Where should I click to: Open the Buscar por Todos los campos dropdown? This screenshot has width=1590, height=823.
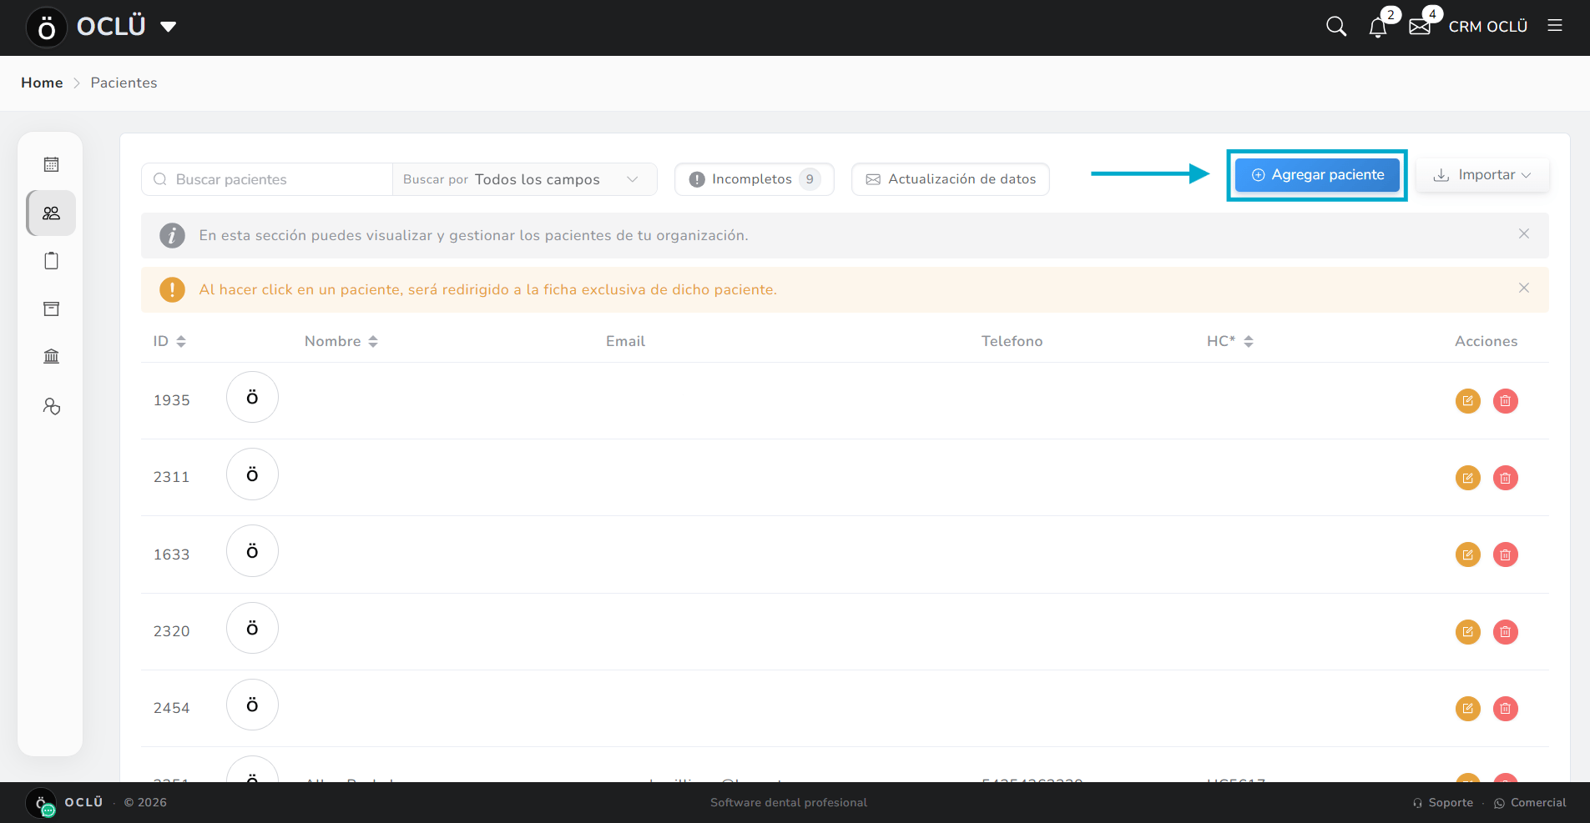(x=524, y=179)
